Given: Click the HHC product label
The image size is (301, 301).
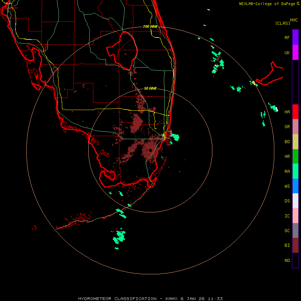Looking at the screenshot, I should pyautogui.click(x=294, y=20).
